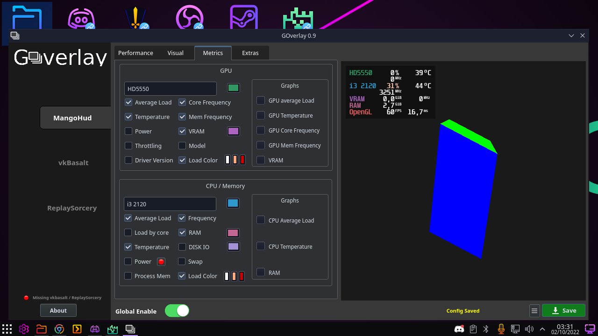Screen dimensions: 598x336
Task: Open the Visual tab
Action: (x=176, y=53)
